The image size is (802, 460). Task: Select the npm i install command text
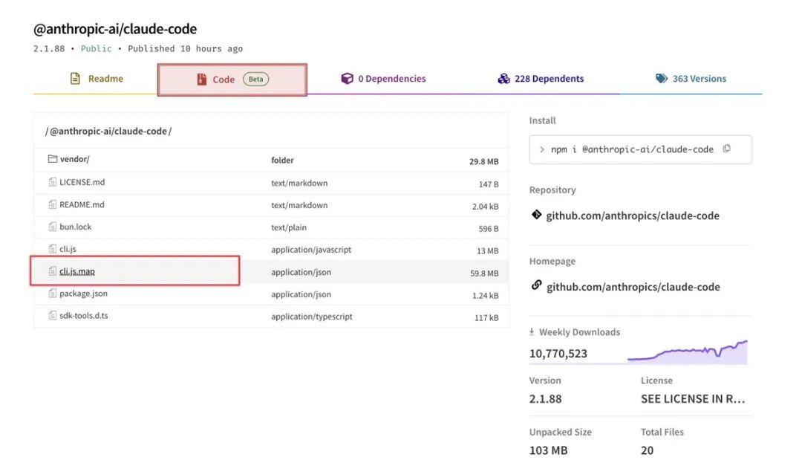pyautogui.click(x=632, y=149)
